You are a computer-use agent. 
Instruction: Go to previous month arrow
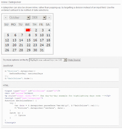[6, 18]
